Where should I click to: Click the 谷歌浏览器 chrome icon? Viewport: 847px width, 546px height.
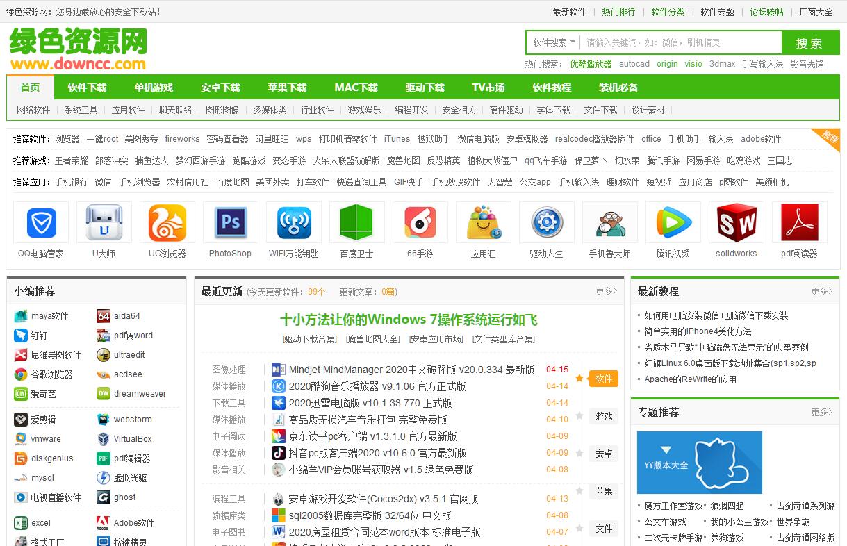[20, 374]
